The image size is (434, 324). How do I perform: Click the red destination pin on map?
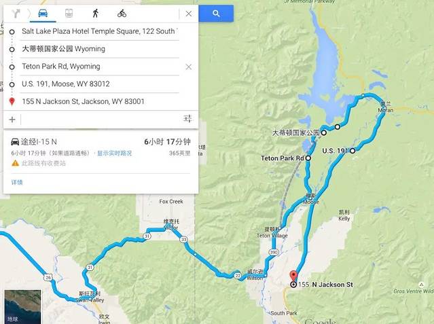(x=293, y=277)
